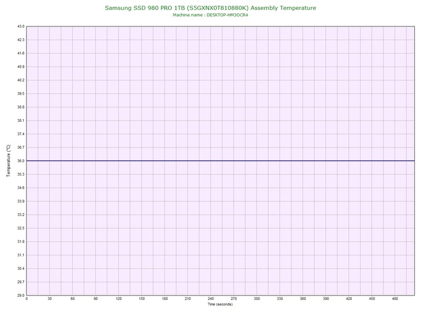Click the 390 tick on time axis
Screen dimensions: 421x315
point(326,299)
